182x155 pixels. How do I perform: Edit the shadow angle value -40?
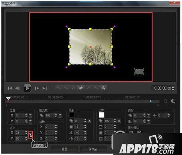[x=79, y=133]
